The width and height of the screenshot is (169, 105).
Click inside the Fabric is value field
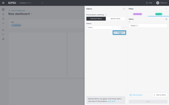coord(148,26)
